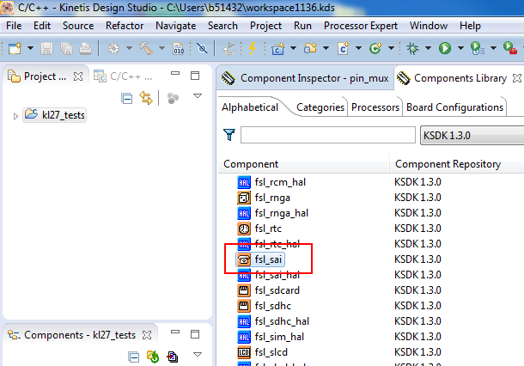Open the Refactor menu
Viewport: 524px width, 366px height.
pos(125,26)
